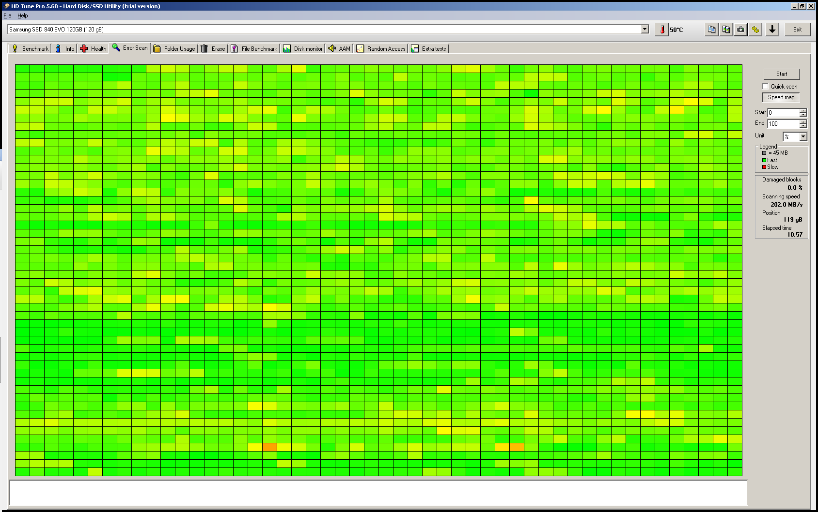
Task: Open Health via the red cross icon
Action: [x=84, y=48]
